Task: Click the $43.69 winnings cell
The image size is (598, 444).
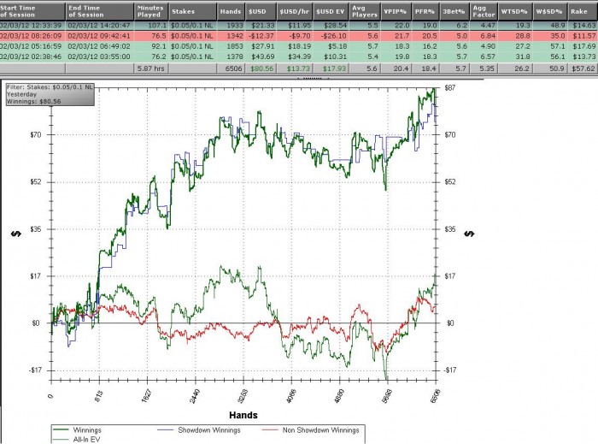Action: [x=261, y=56]
